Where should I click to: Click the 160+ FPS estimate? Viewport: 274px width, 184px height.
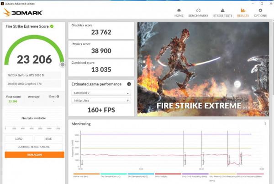(x=101, y=110)
